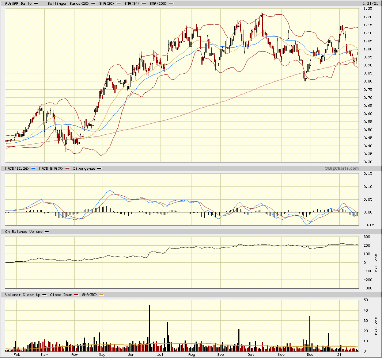Click the 1.25 price axis label
Viewport: 382px width, 358px height.
(x=368, y=9)
